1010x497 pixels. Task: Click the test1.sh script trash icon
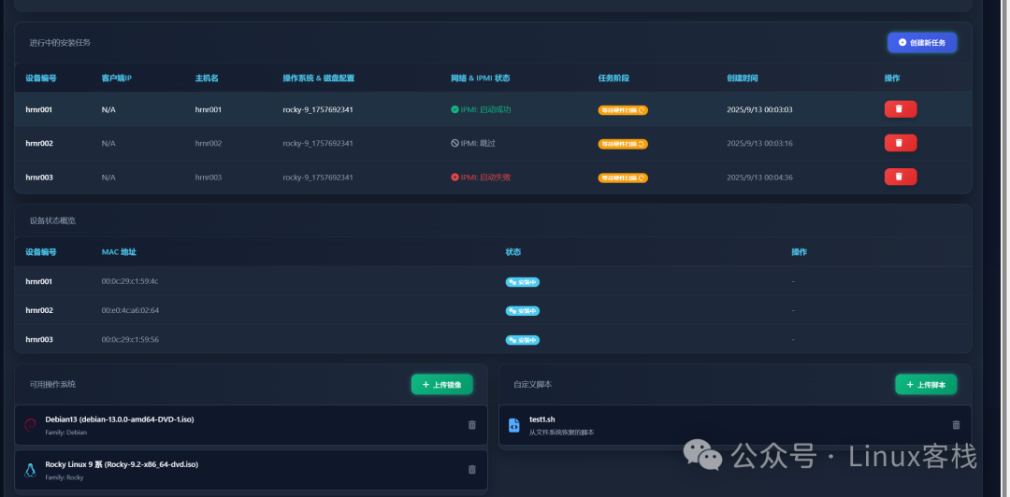pos(956,425)
